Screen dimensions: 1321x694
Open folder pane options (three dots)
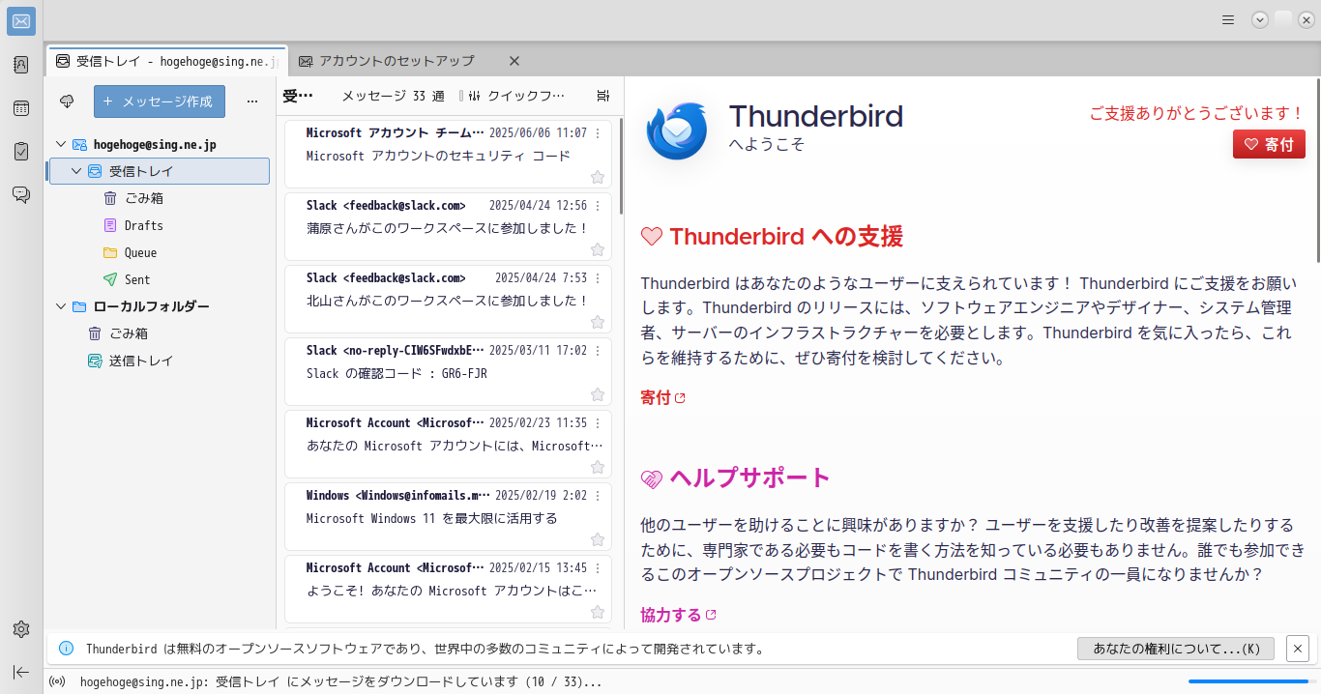coord(252,101)
